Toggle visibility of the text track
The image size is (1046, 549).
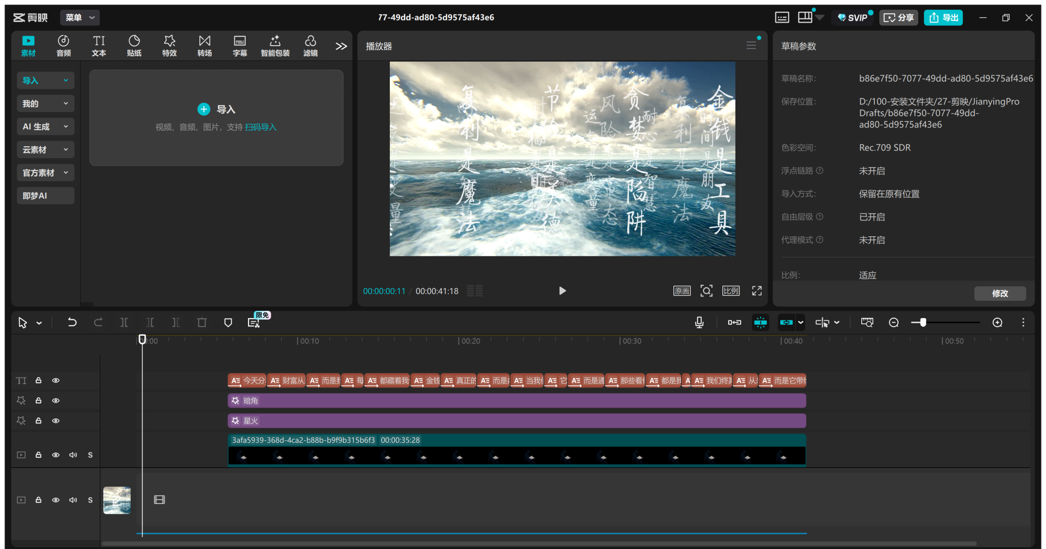[x=56, y=381]
